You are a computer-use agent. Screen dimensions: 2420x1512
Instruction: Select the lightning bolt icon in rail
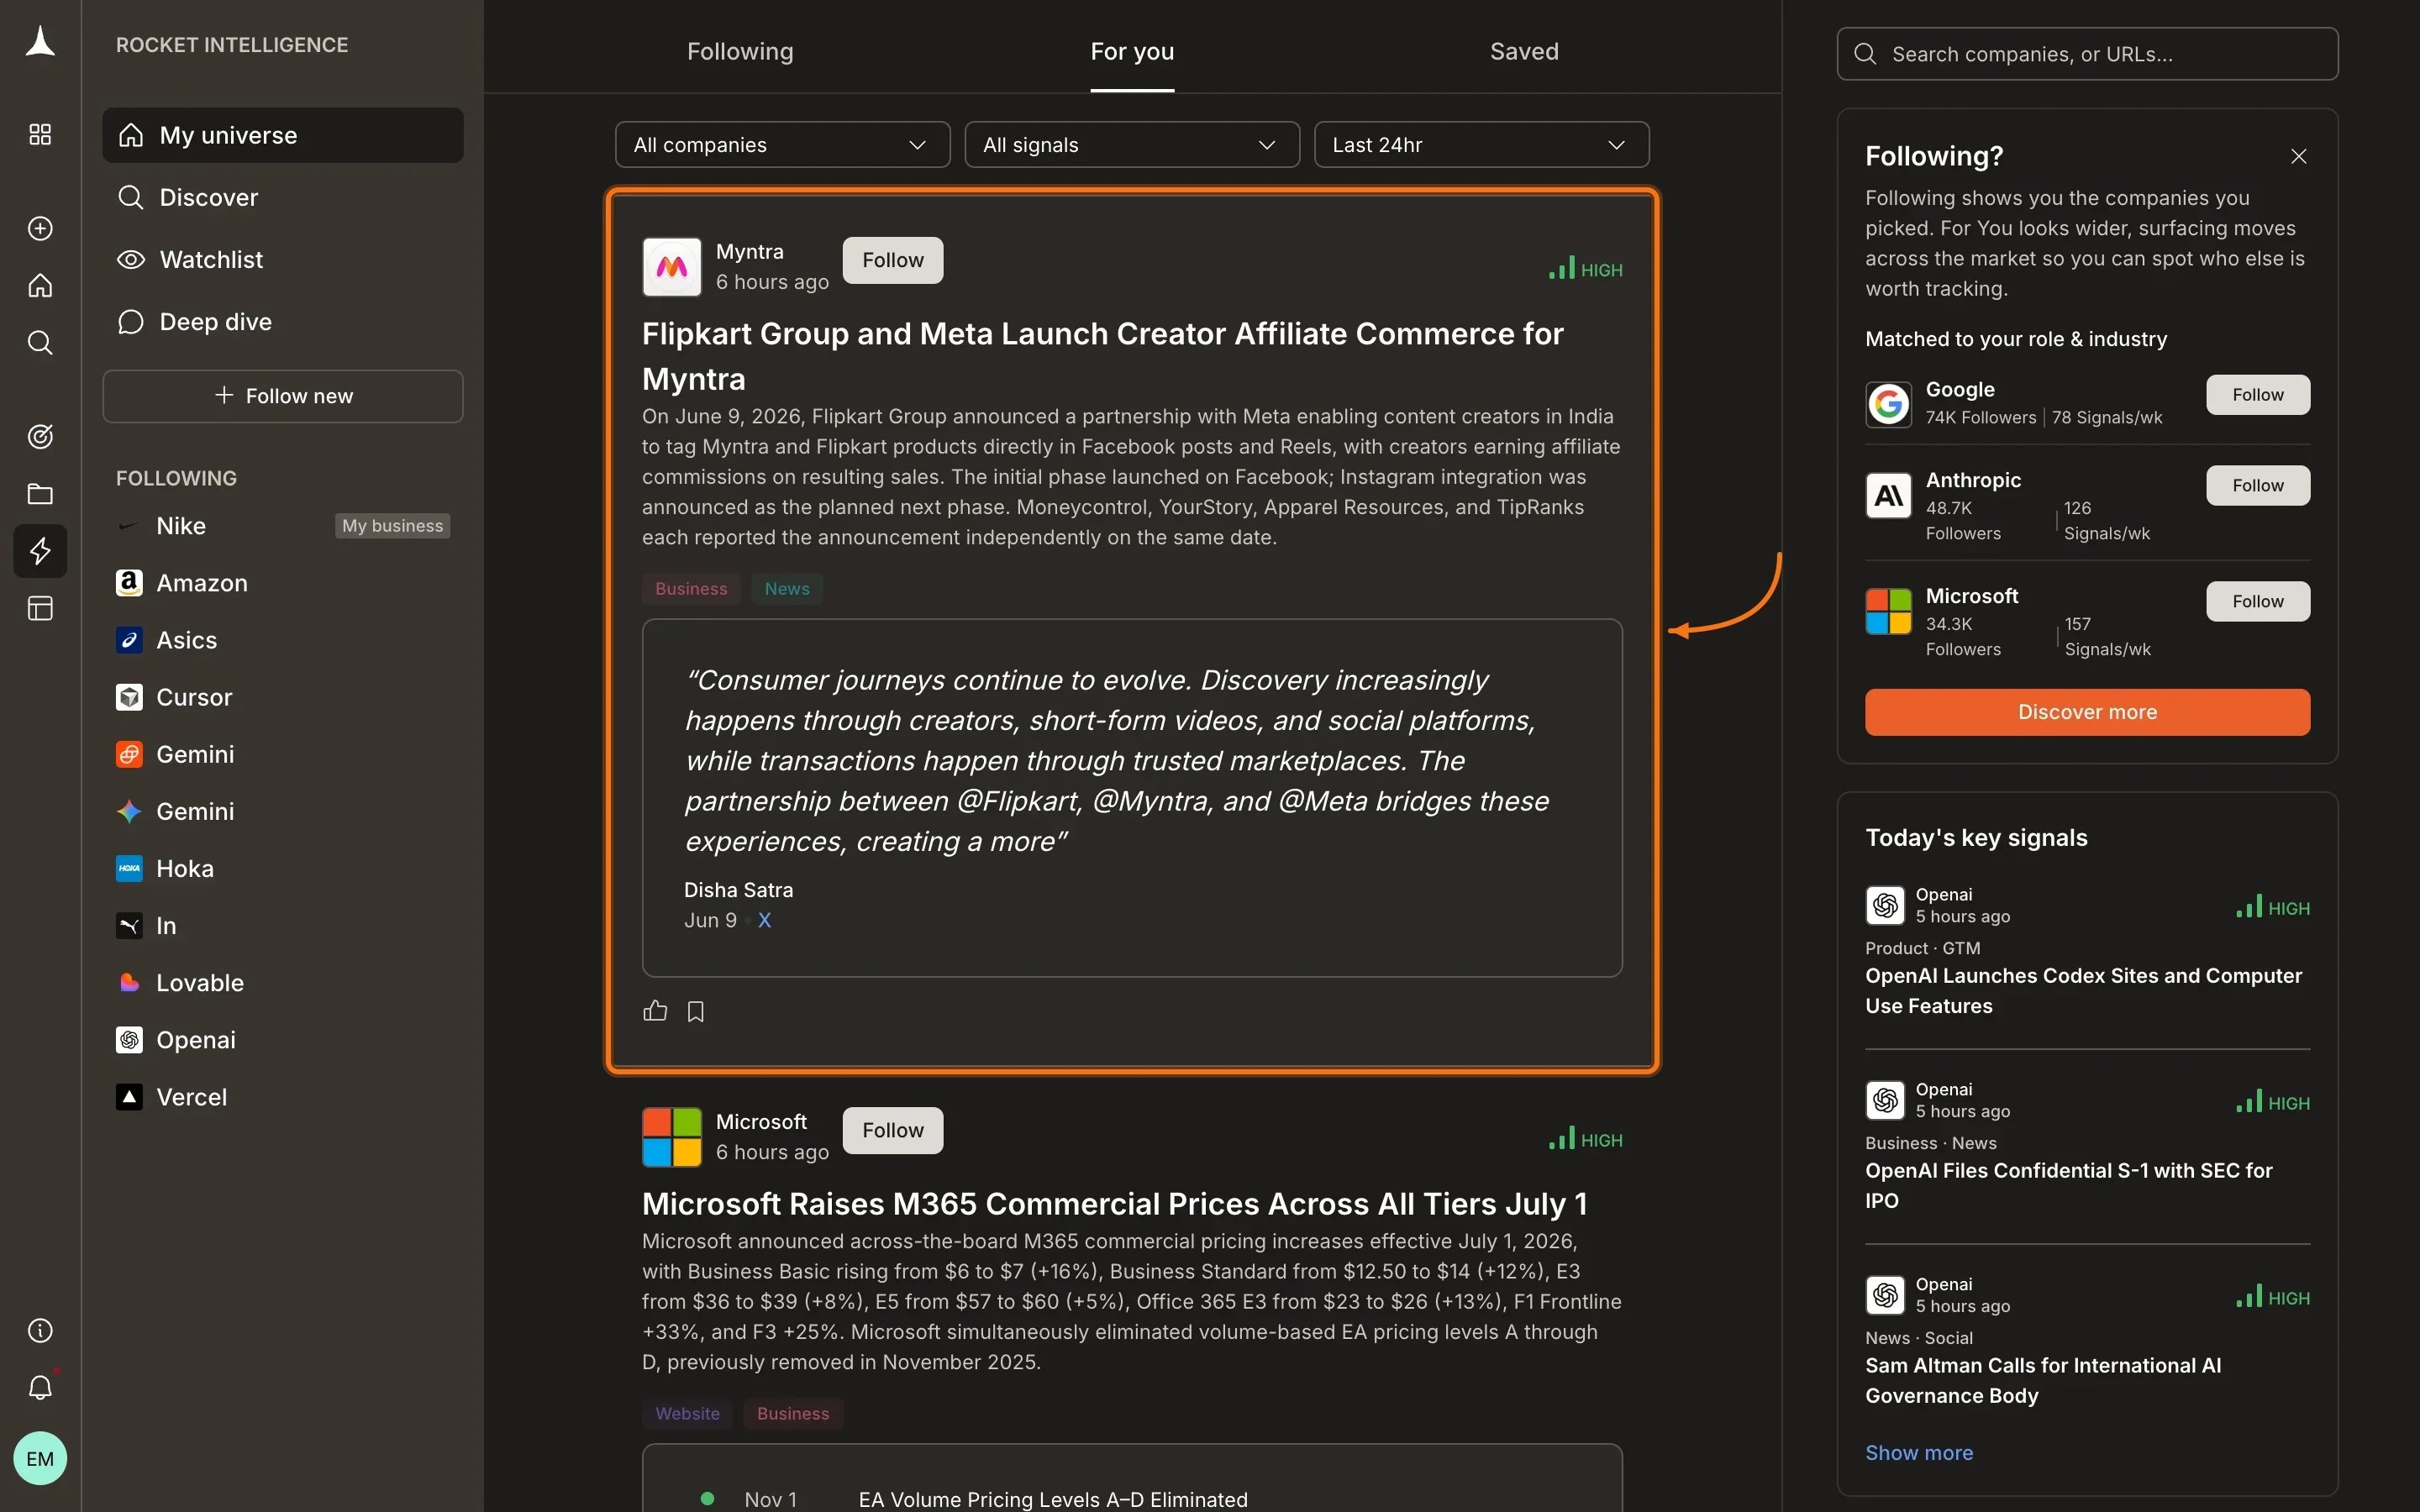click(40, 551)
